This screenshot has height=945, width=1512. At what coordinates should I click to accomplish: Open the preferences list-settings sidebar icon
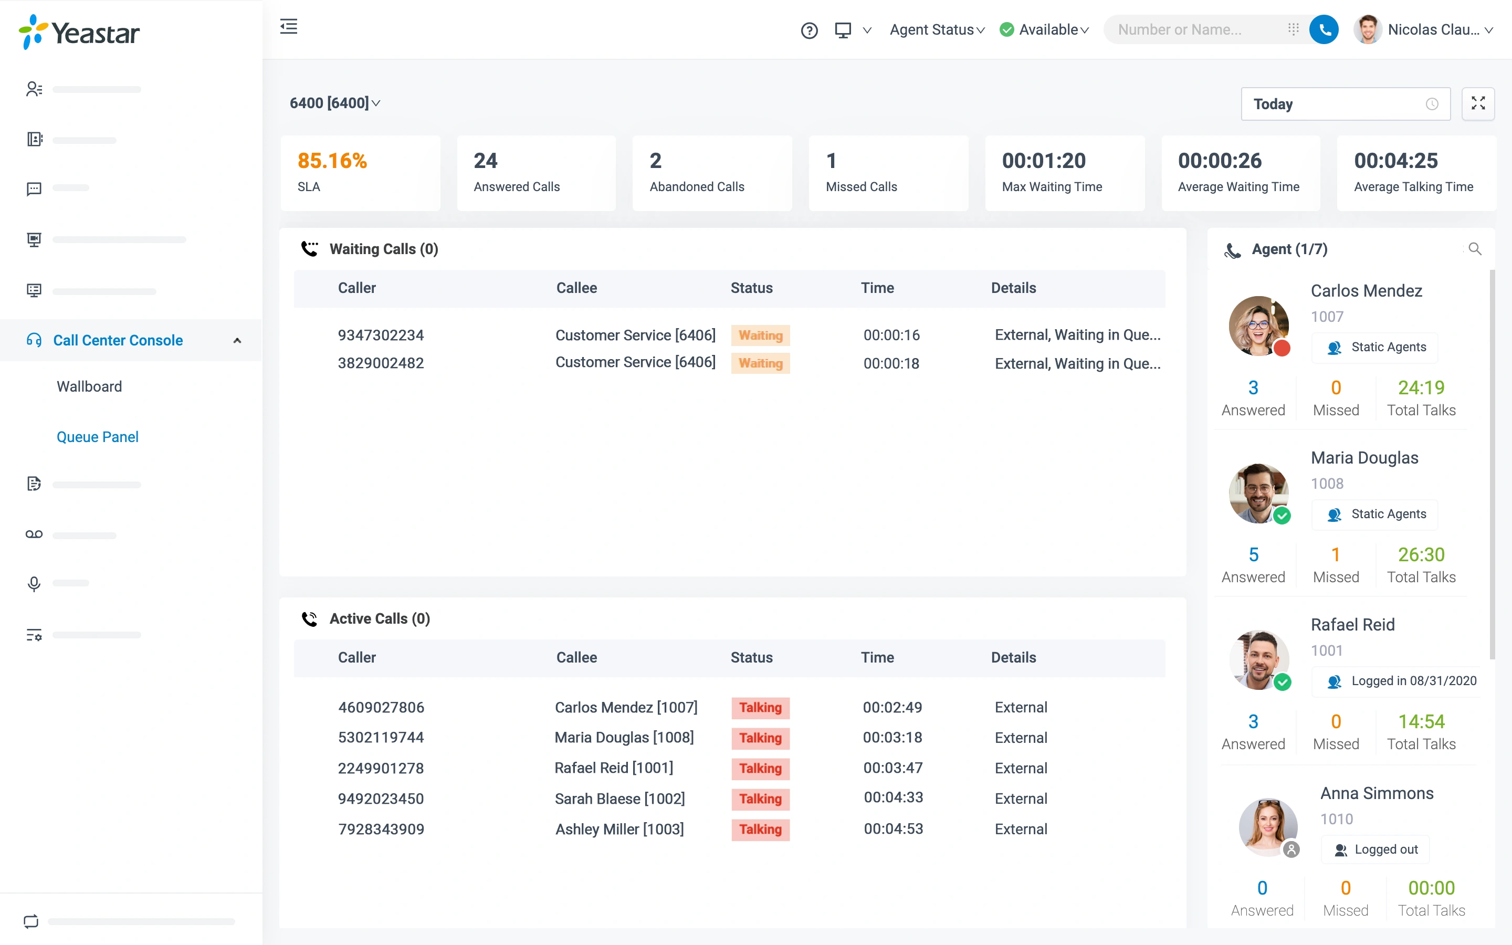(34, 635)
